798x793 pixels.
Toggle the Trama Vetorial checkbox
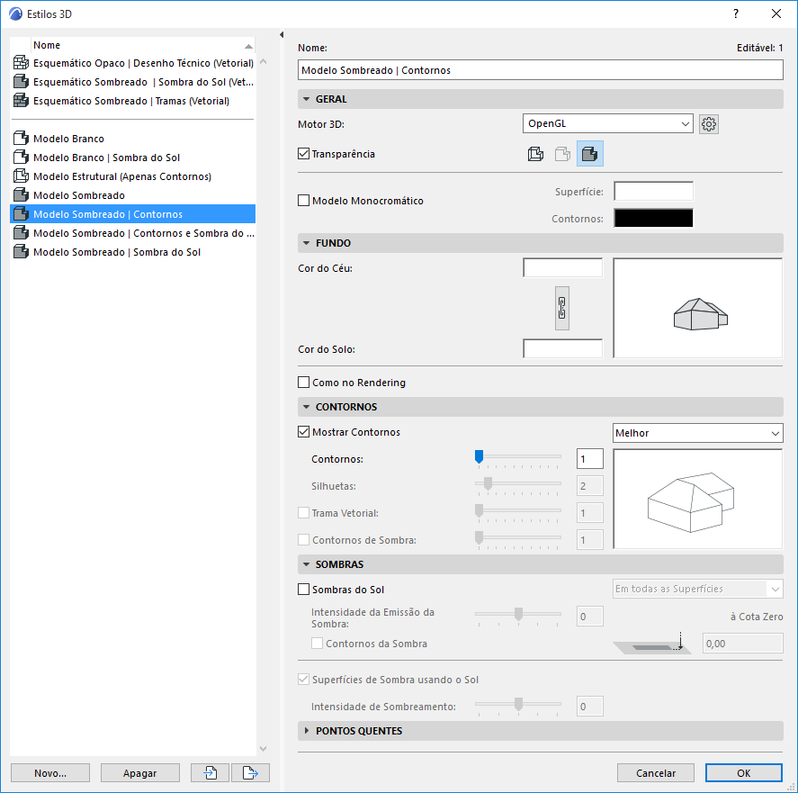(x=303, y=513)
